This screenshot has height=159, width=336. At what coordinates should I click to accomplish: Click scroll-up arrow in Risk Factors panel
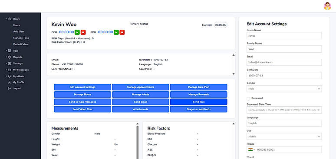pyautogui.click(x=234, y=124)
